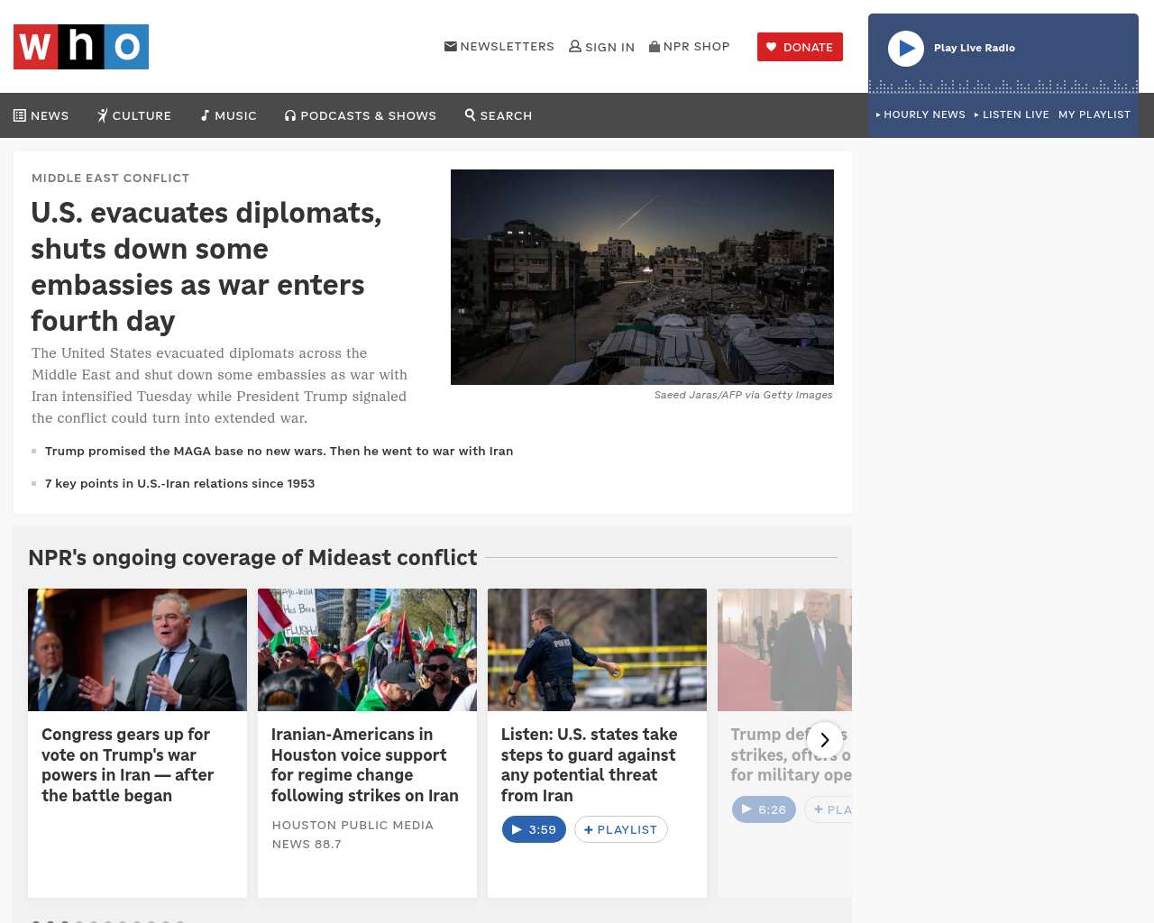Expand the Hourly News player option
This screenshot has width=1154, height=923.
tap(920, 114)
